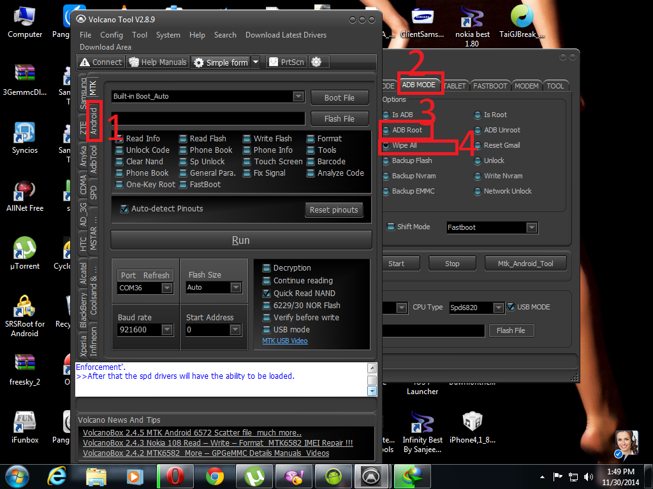Open Windows Media Player taskbar icon
Viewport: 653px width, 489px height.
click(x=135, y=476)
